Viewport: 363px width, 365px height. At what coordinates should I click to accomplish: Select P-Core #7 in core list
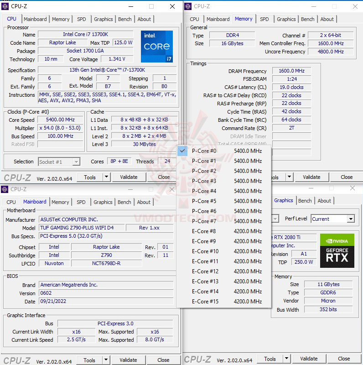click(x=224, y=221)
